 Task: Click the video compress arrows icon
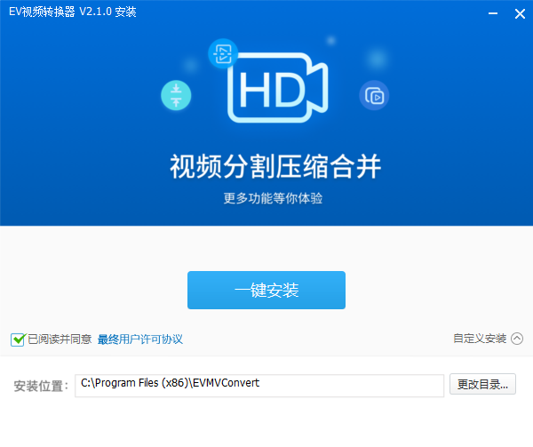pos(176,95)
